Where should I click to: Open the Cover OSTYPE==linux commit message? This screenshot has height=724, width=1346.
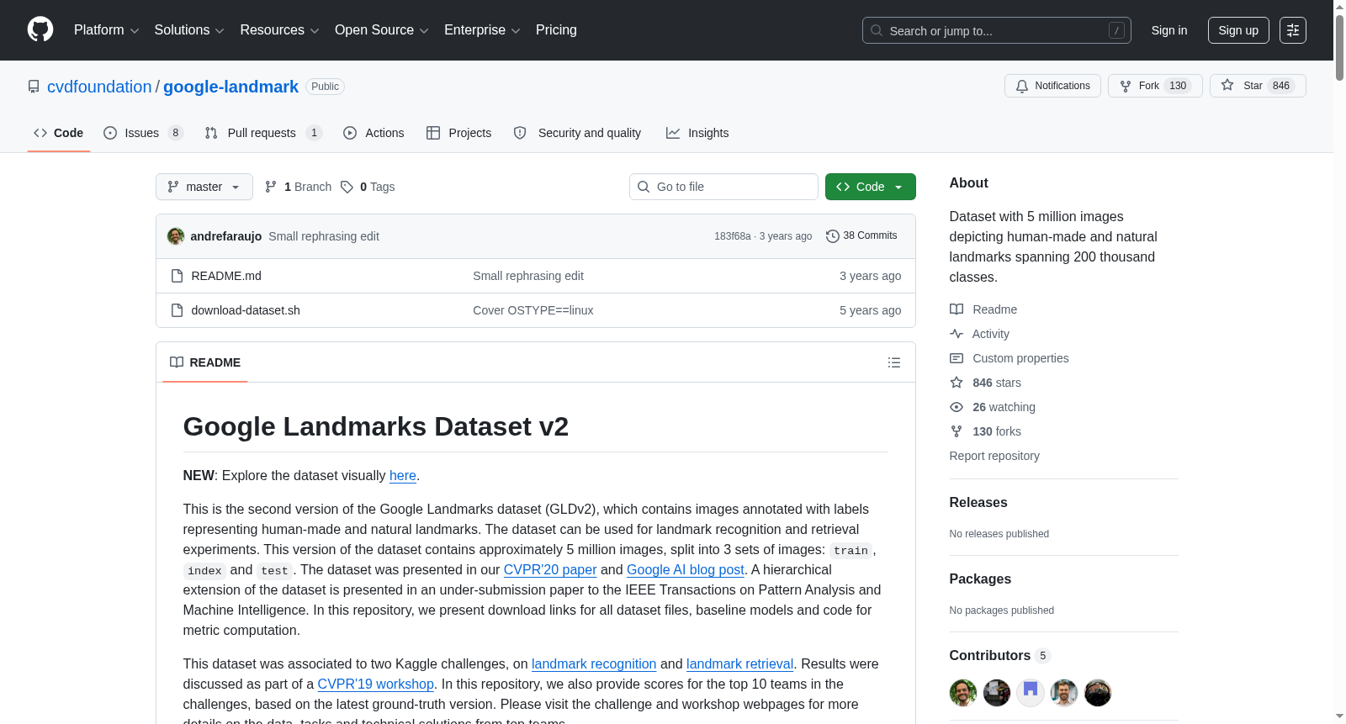coord(533,310)
